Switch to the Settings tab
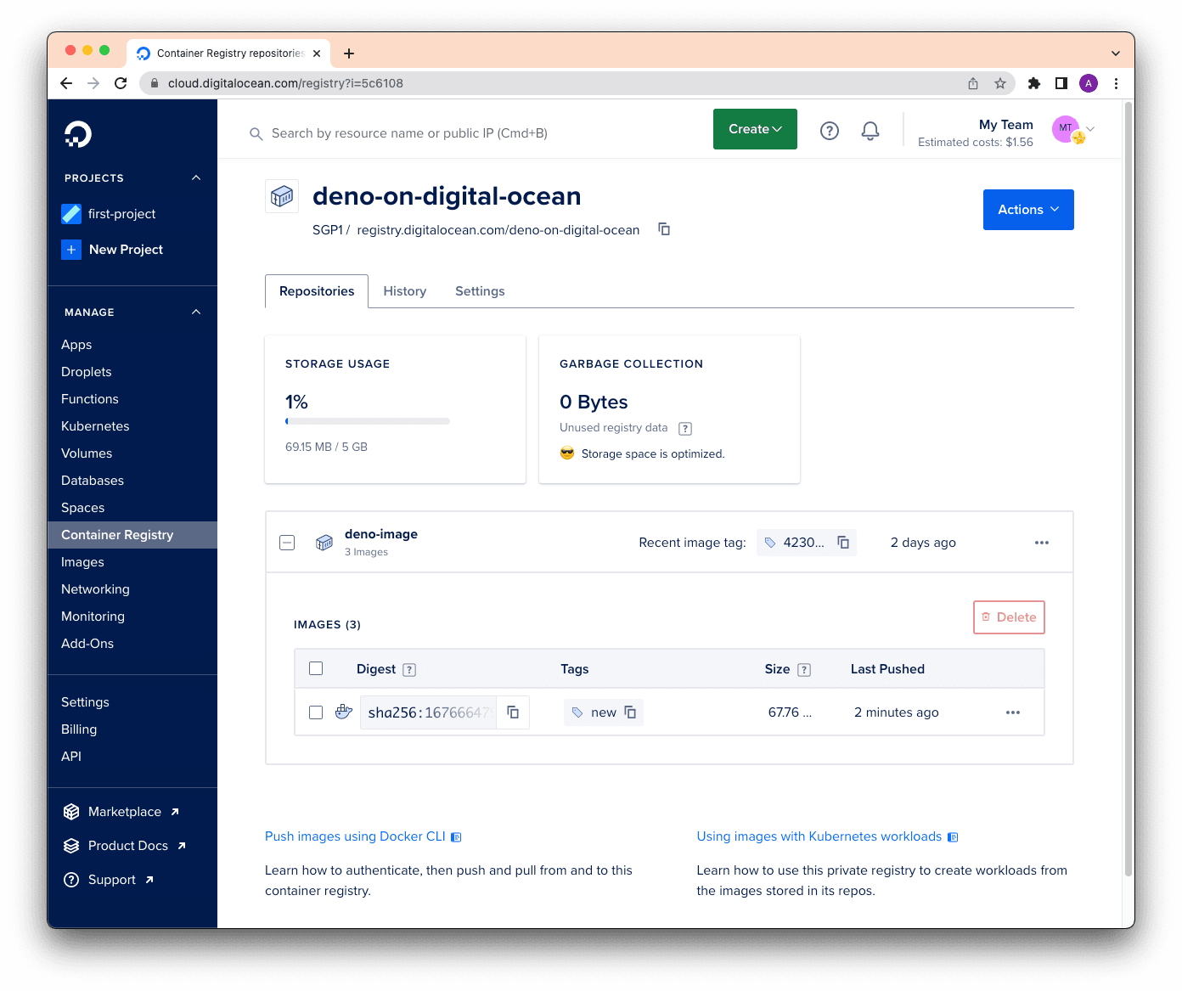Image resolution: width=1182 pixels, height=991 pixels. pos(480,291)
